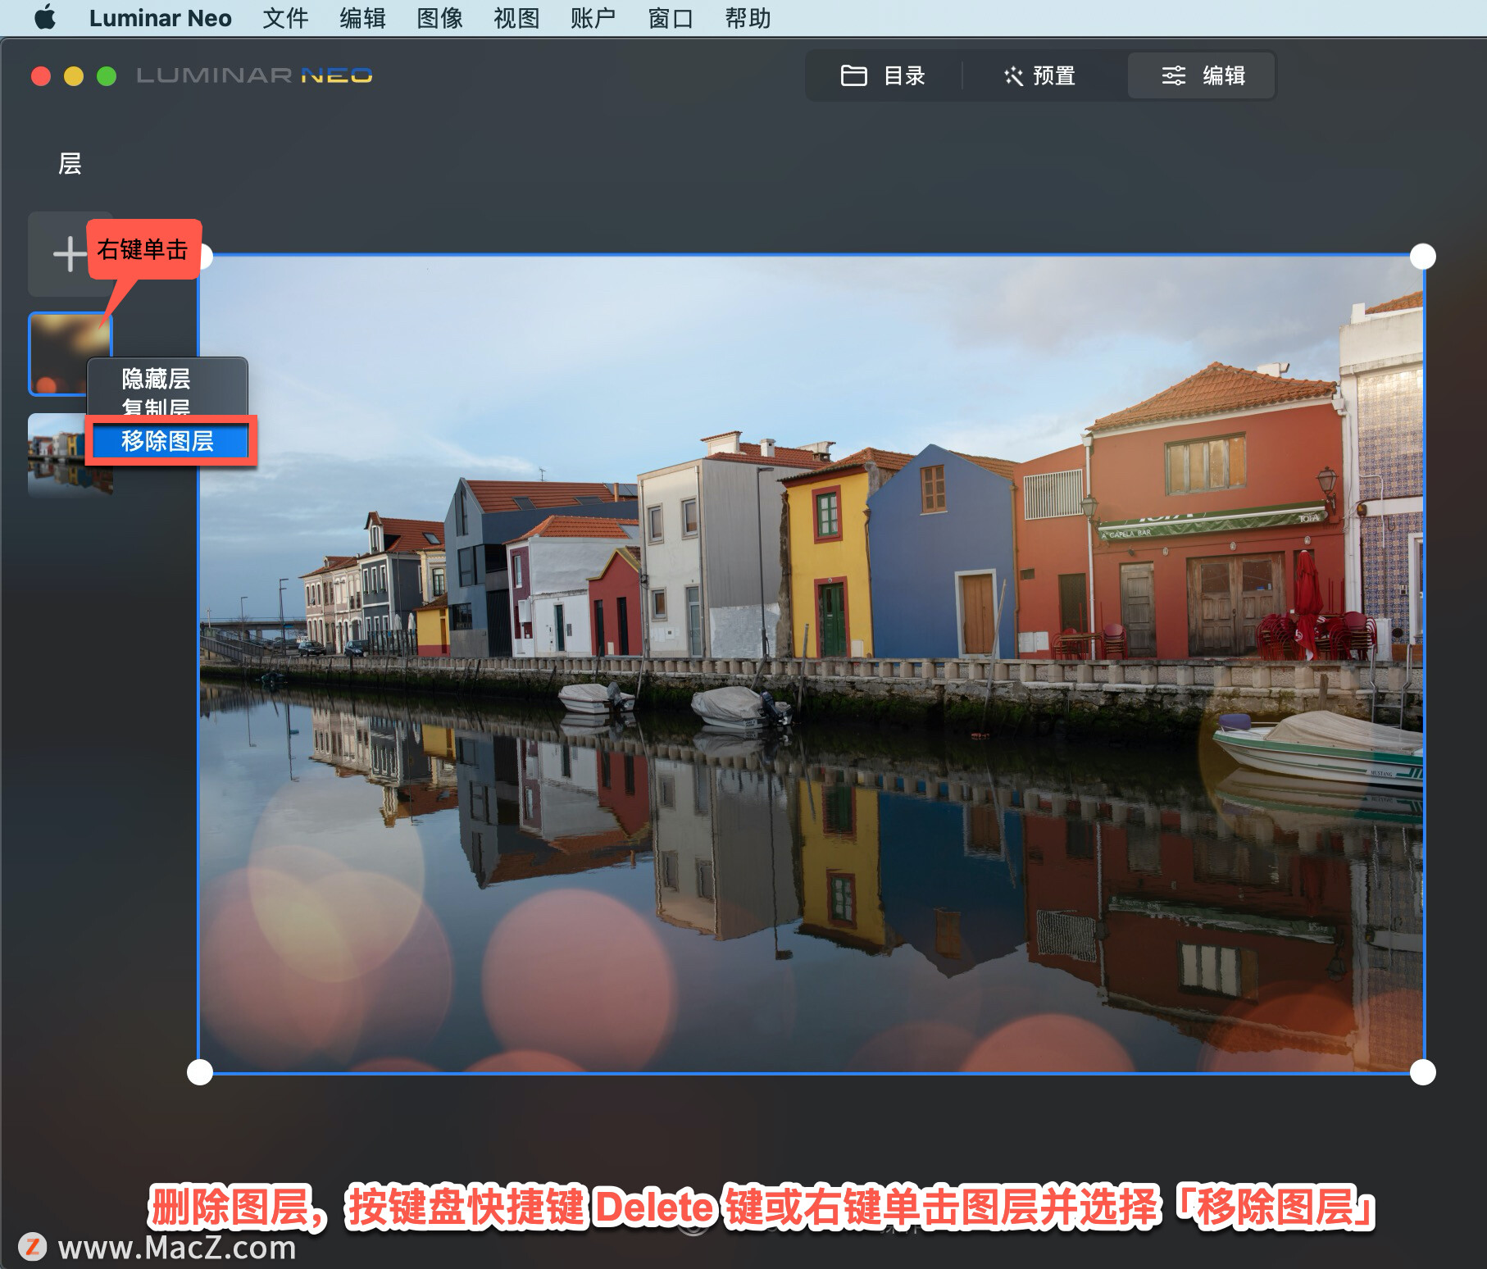Open the 帮助 menu
This screenshot has height=1269, width=1487.
click(x=748, y=17)
